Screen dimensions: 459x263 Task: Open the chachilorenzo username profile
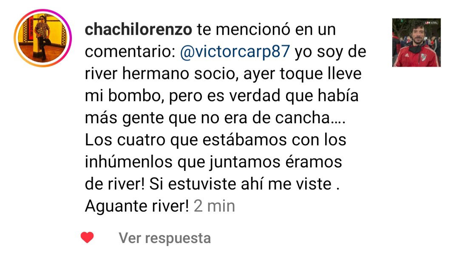coord(139,30)
